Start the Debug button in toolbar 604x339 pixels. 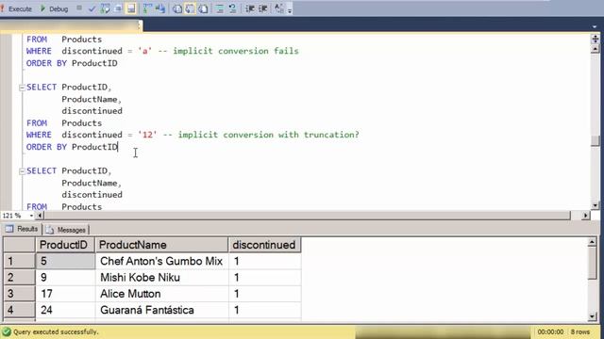click(x=55, y=8)
